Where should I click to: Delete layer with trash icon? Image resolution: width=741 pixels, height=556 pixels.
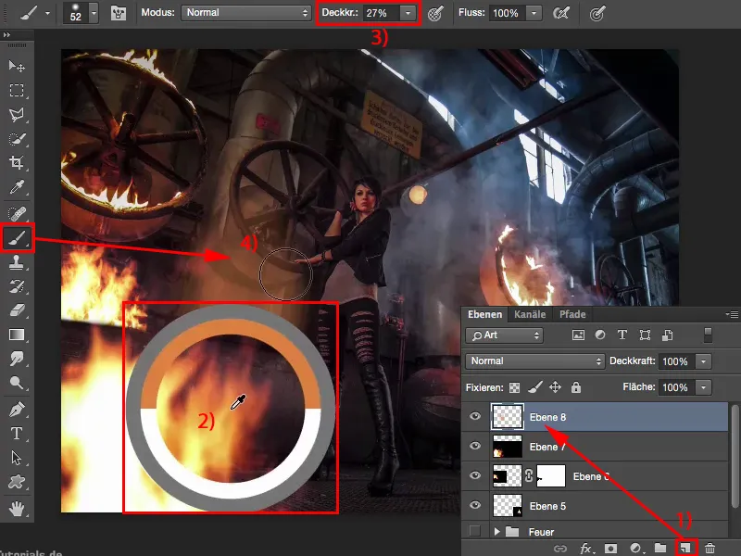(x=710, y=548)
